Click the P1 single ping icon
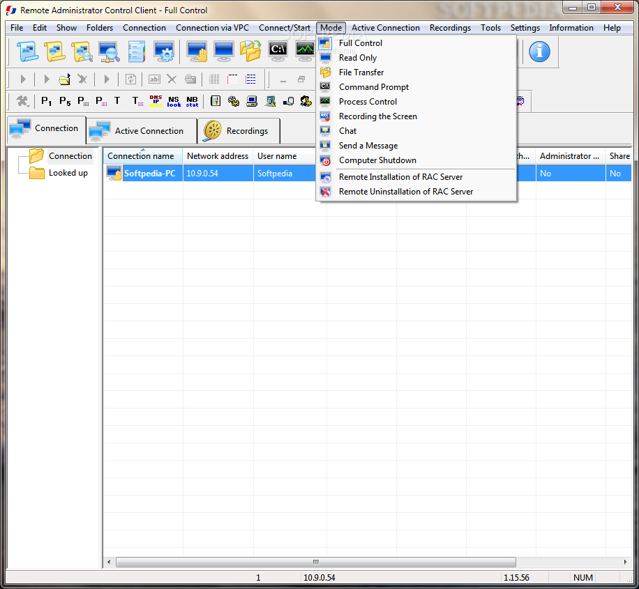The height and width of the screenshot is (589, 639). coord(47,100)
